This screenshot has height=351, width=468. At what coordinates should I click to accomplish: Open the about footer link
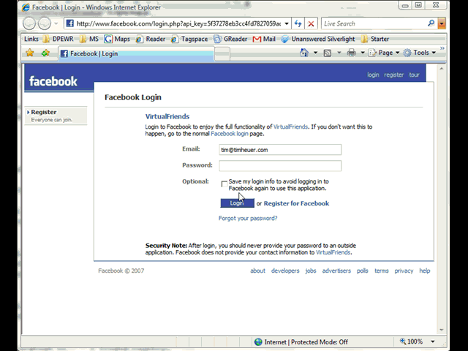(x=257, y=271)
